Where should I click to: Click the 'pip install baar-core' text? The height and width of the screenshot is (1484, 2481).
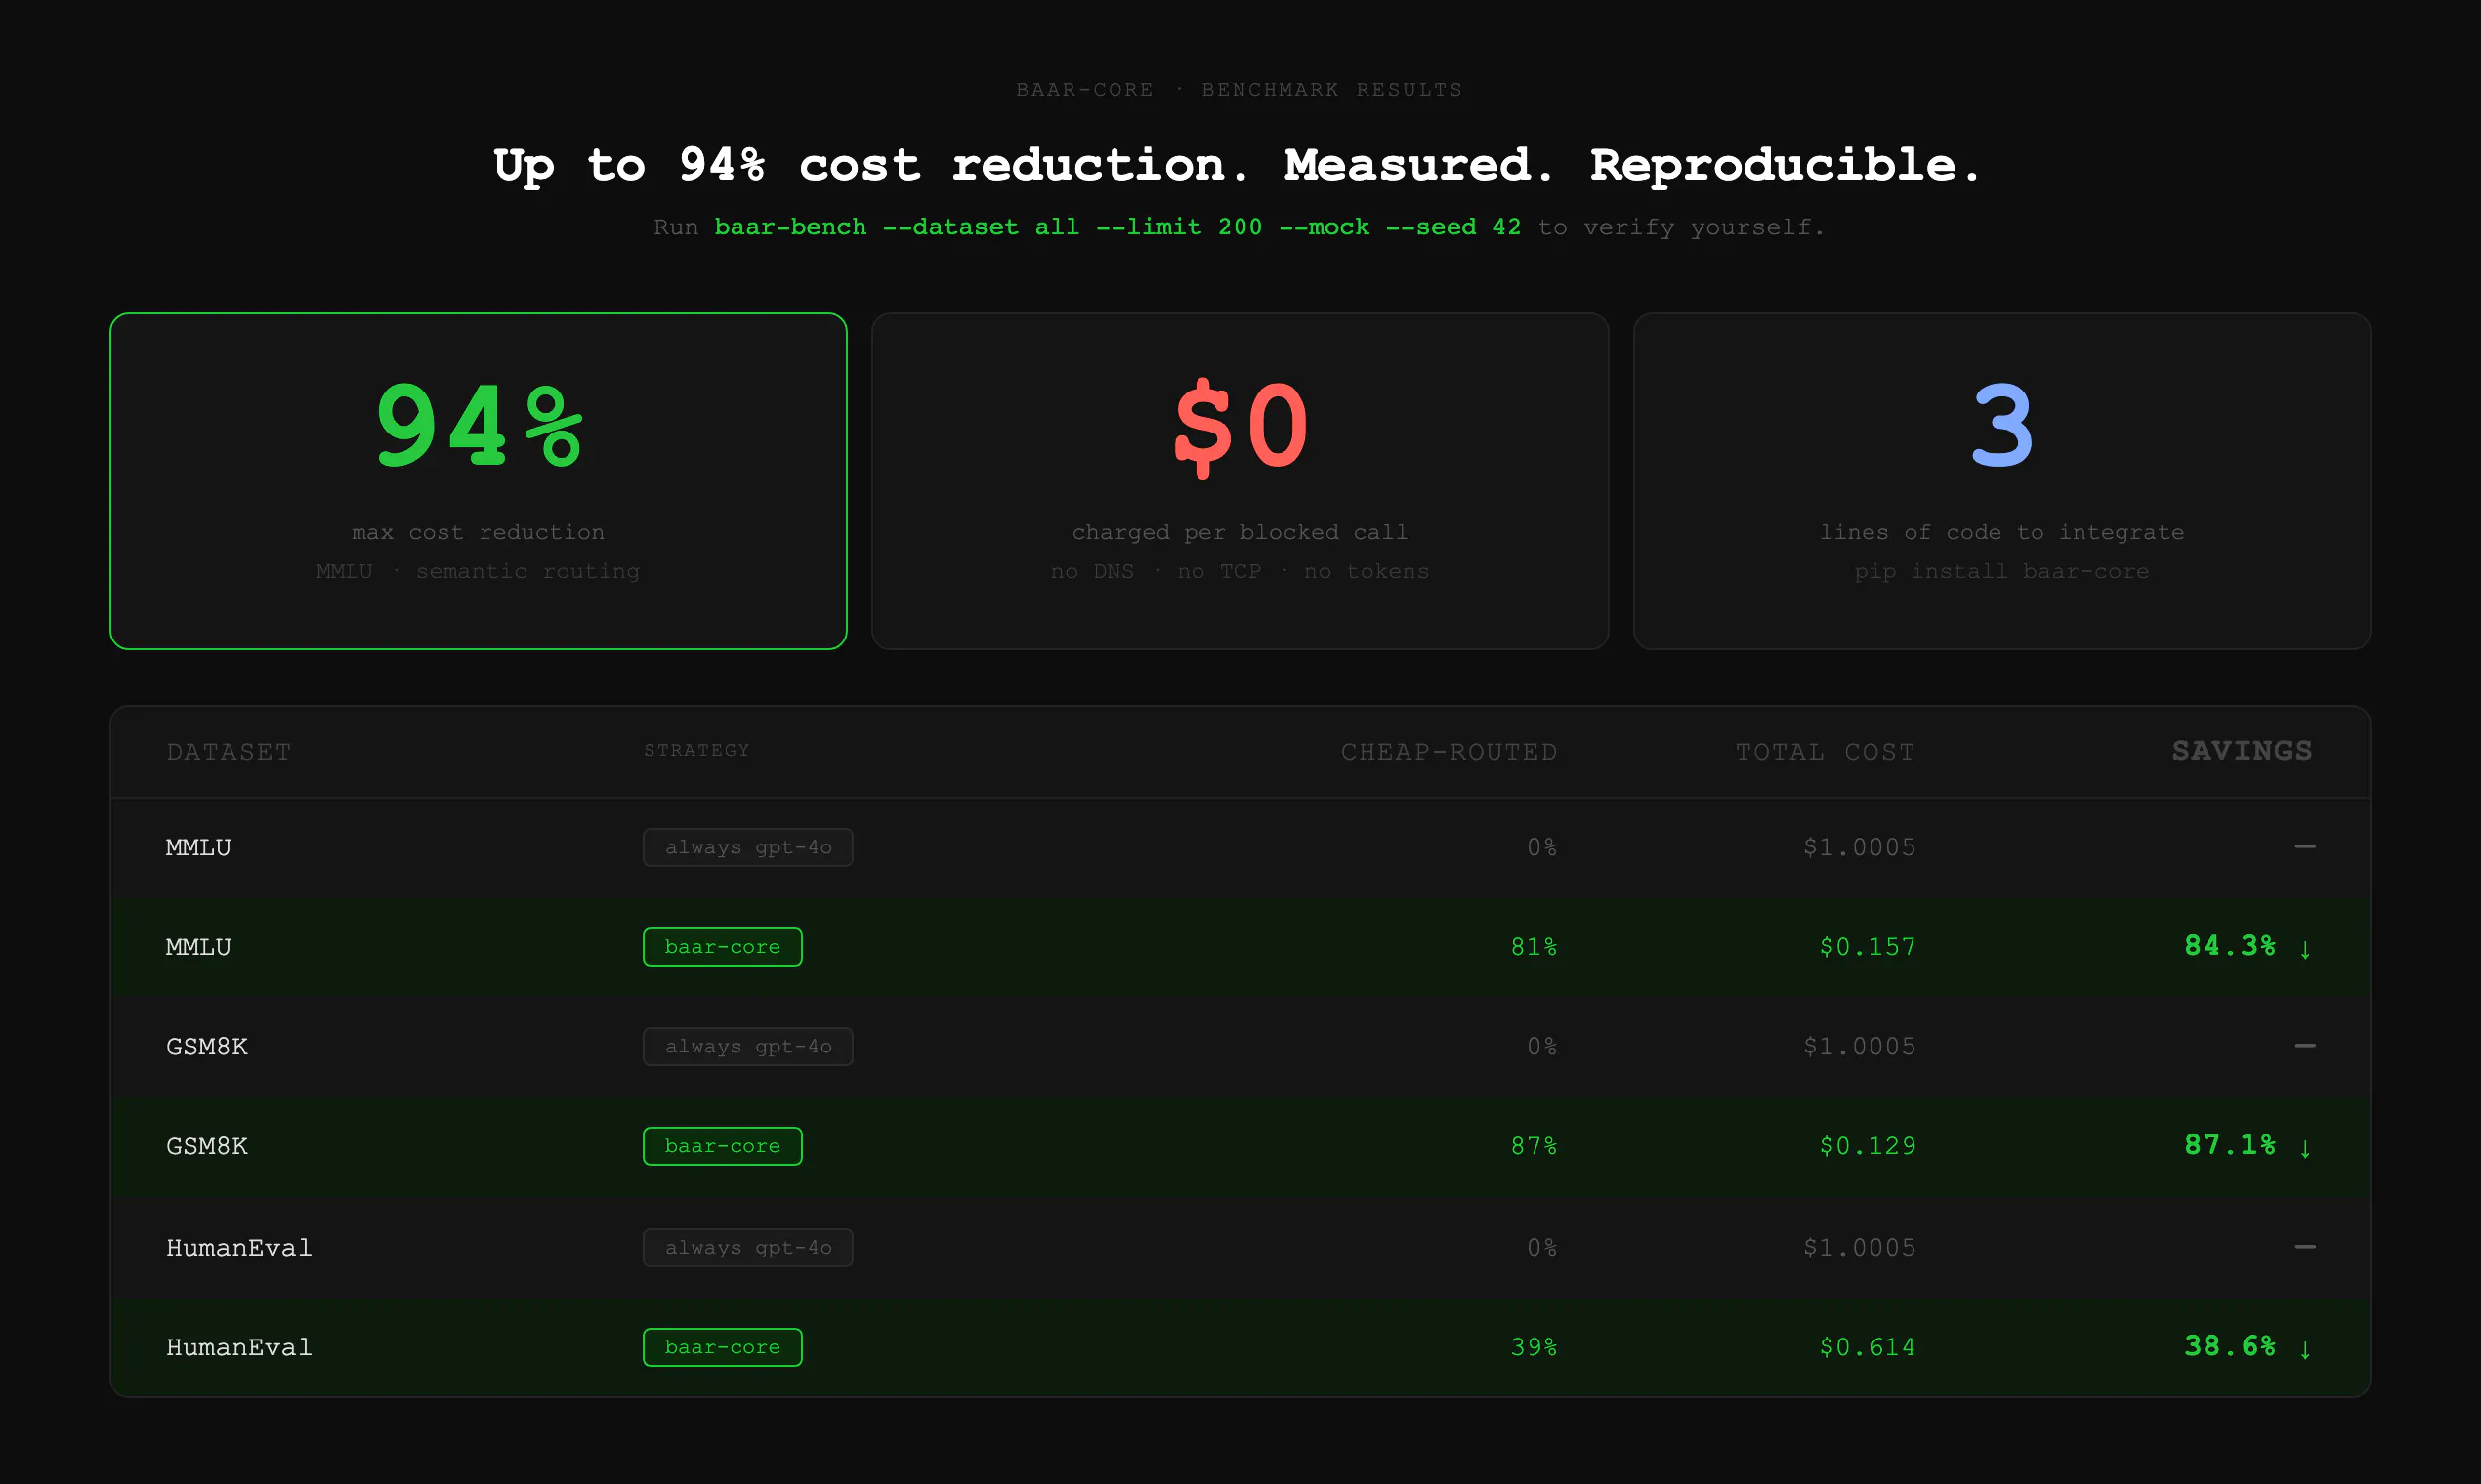click(2001, 571)
